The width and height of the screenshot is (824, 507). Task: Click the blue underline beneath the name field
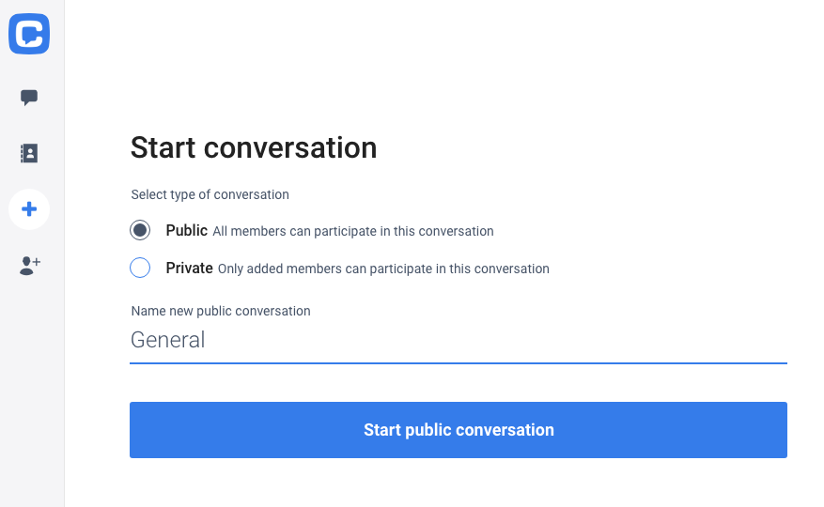click(x=459, y=362)
